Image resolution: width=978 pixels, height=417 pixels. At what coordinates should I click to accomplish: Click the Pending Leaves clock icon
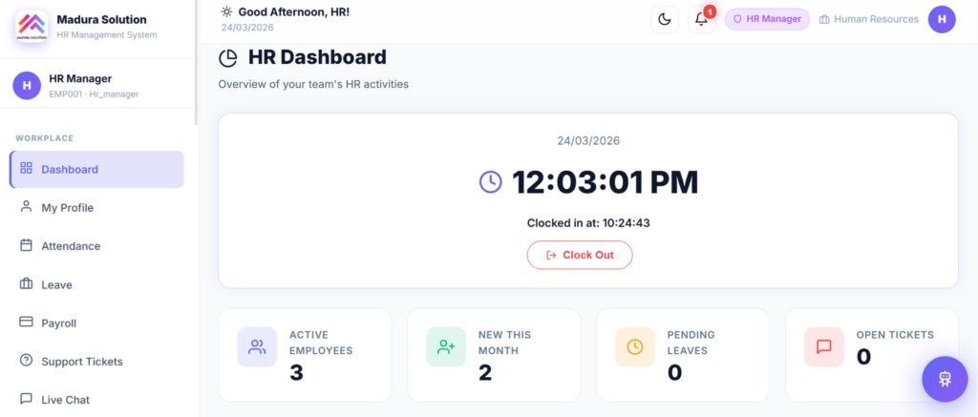pos(635,347)
